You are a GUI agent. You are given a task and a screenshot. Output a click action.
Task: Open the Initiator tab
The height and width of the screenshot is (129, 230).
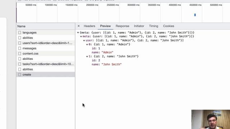[139, 26]
